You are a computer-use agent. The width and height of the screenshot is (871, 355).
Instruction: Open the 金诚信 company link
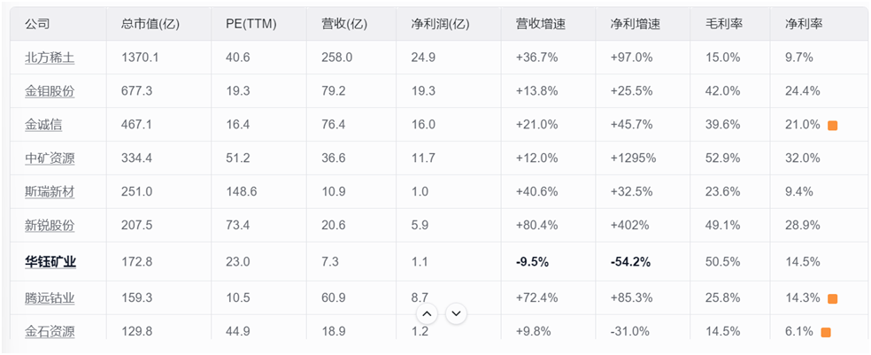pyautogui.click(x=43, y=125)
